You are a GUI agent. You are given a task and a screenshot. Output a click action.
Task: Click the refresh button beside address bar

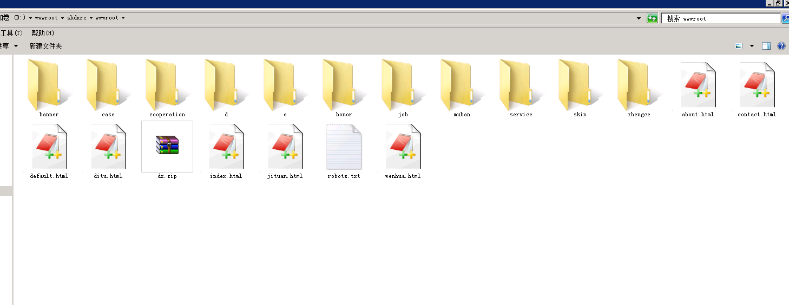(x=652, y=18)
